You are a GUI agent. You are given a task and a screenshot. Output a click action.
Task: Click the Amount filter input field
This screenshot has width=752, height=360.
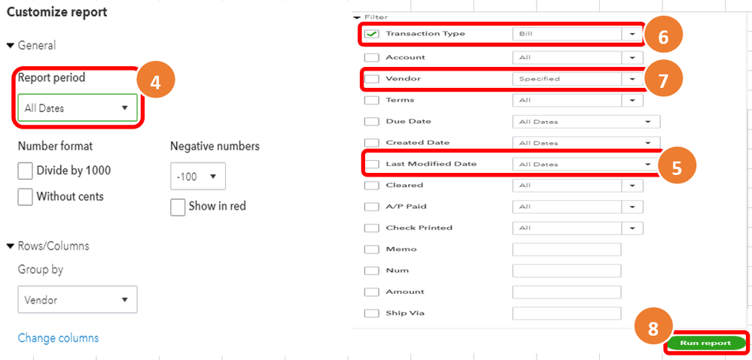(566, 292)
